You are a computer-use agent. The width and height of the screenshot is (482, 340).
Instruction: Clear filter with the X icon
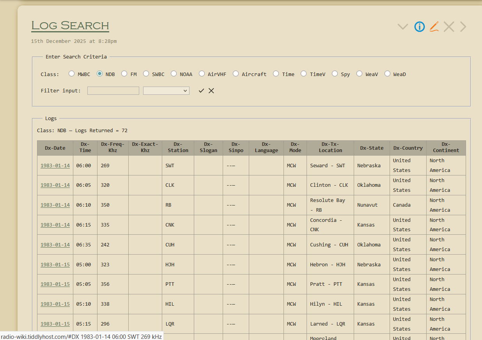pyautogui.click(x=211, y=91)
